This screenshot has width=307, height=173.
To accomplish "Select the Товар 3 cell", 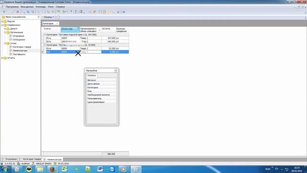I will click(91, 49).
